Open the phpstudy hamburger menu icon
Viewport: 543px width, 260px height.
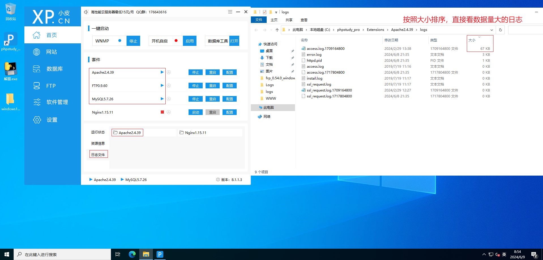coord(230,12)
